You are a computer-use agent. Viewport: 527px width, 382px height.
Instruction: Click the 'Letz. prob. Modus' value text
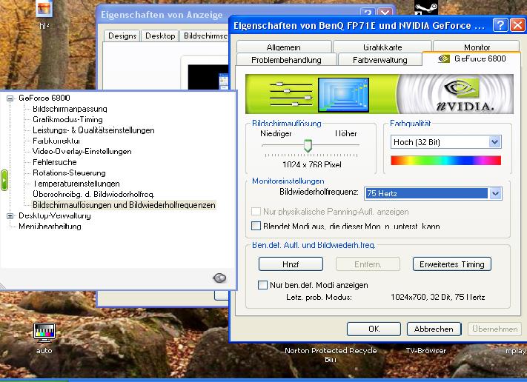coord(437,297)
